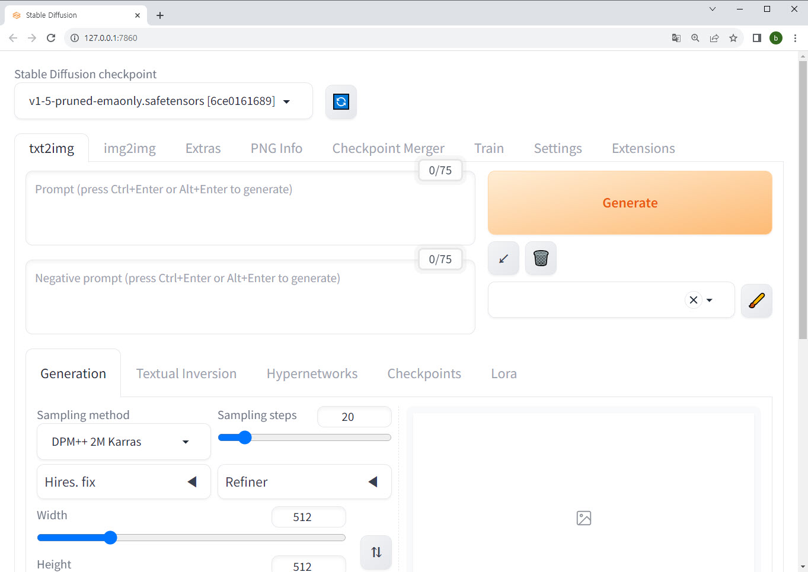Clear prompt with the trash can icon
This screenshot has width=808, height=572.
[x=541, y=258]
